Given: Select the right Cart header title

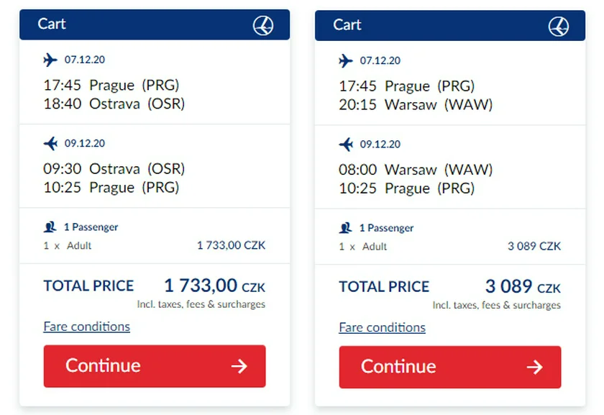Looking at the screenshot, I should 347,24.
